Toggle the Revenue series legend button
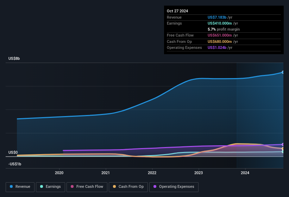Screen dimensions: 289x197 20,187
